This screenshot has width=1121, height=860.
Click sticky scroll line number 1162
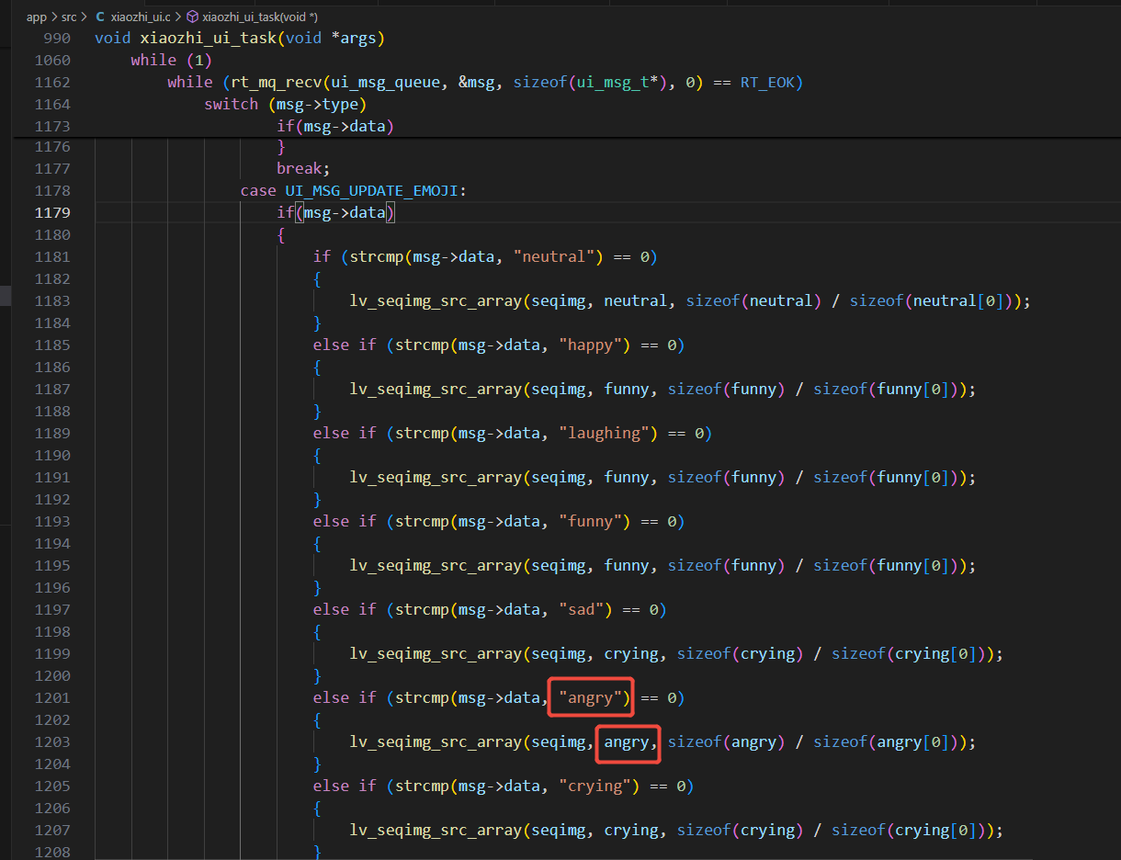[x=51, y=82]
